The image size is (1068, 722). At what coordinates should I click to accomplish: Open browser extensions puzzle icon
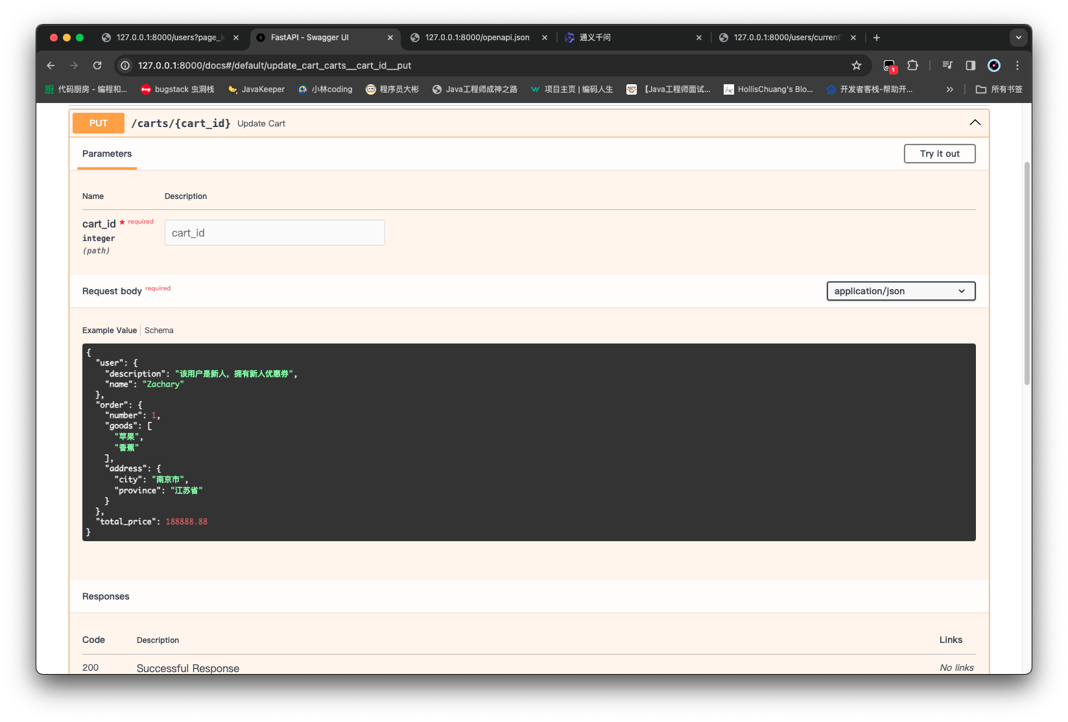pyautogui.click(x=913, y=65)
